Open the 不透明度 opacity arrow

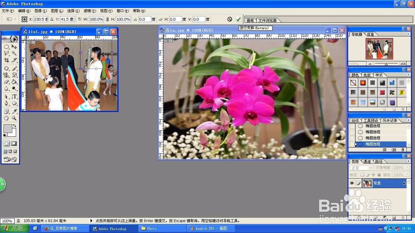(407, 167)
